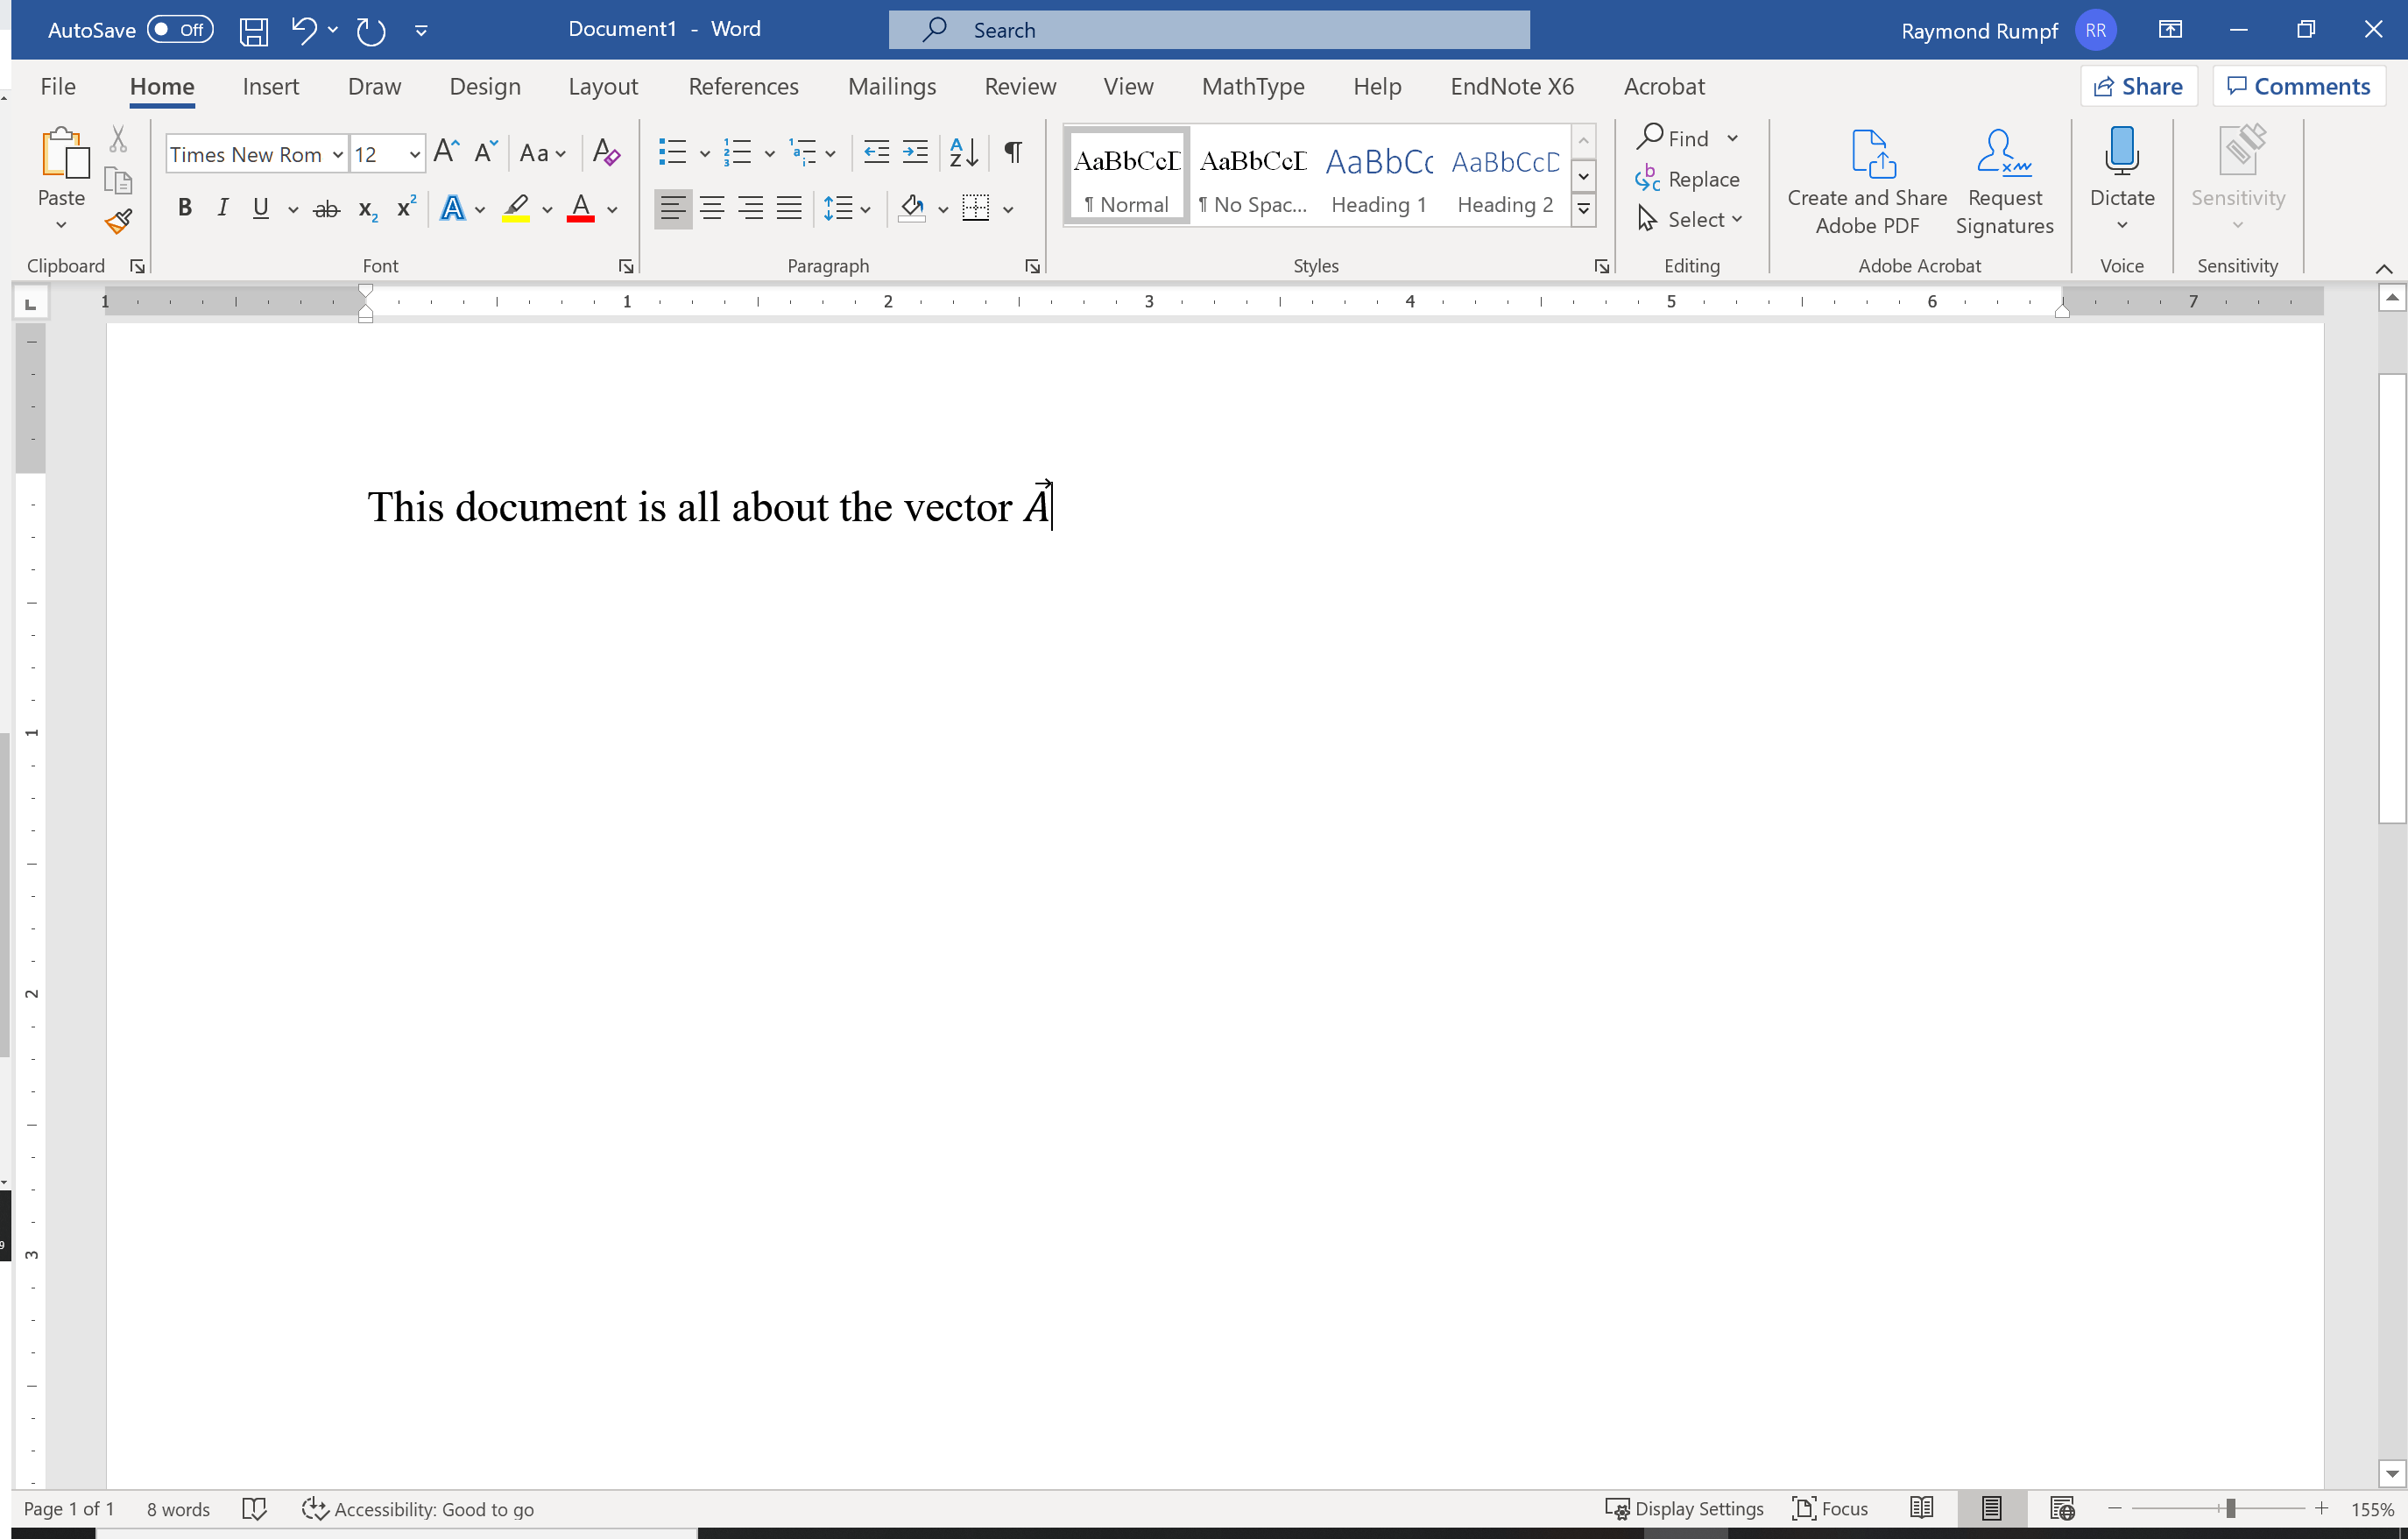
Task: Toggle Bold formatting
Action: (x=184, y=208)
